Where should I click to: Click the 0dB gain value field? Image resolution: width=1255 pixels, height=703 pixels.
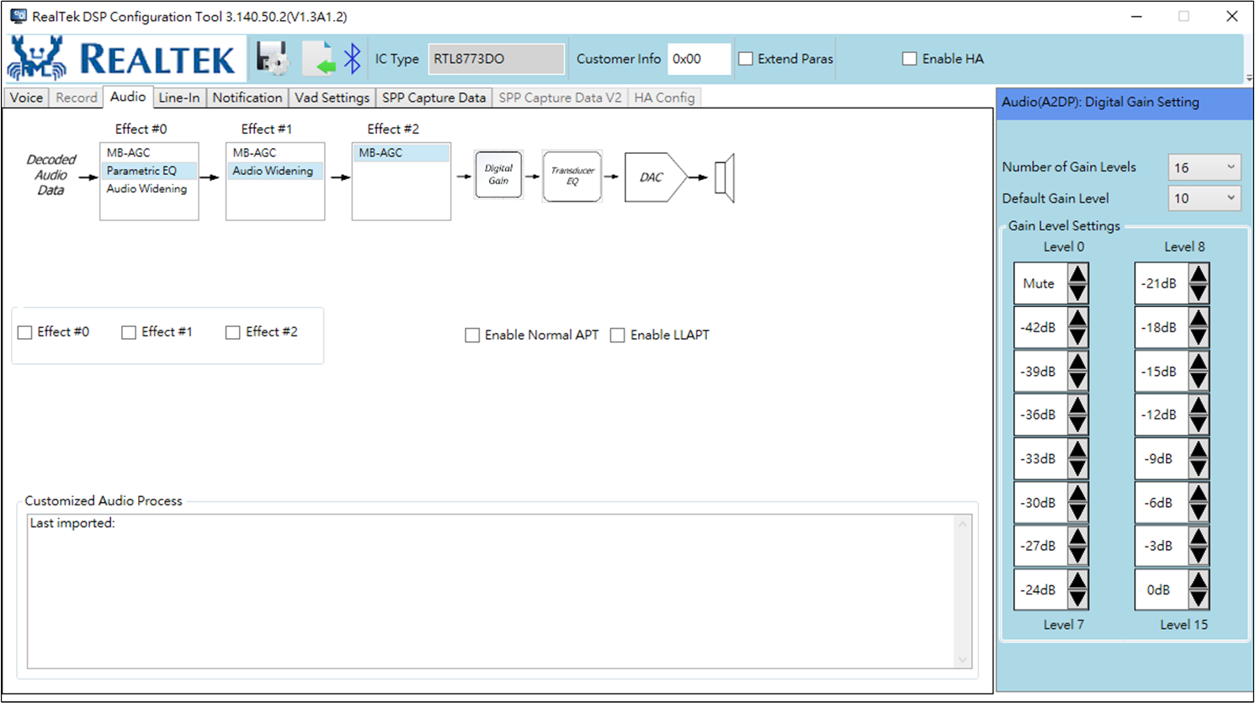(1162, 589)
